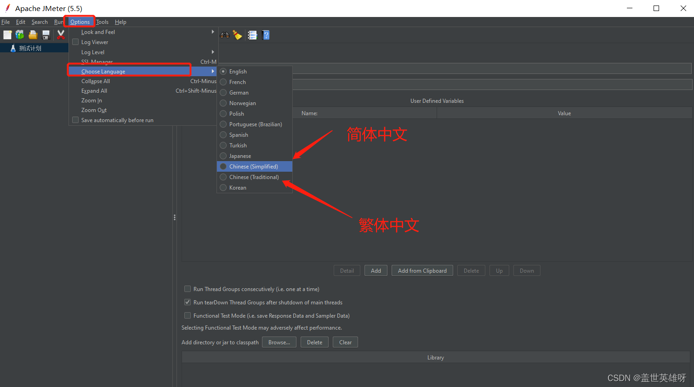Click the panel splitter dots handle
Viewport: 694px width, 387px height.
pyautogui.click(x=175, y=217)
